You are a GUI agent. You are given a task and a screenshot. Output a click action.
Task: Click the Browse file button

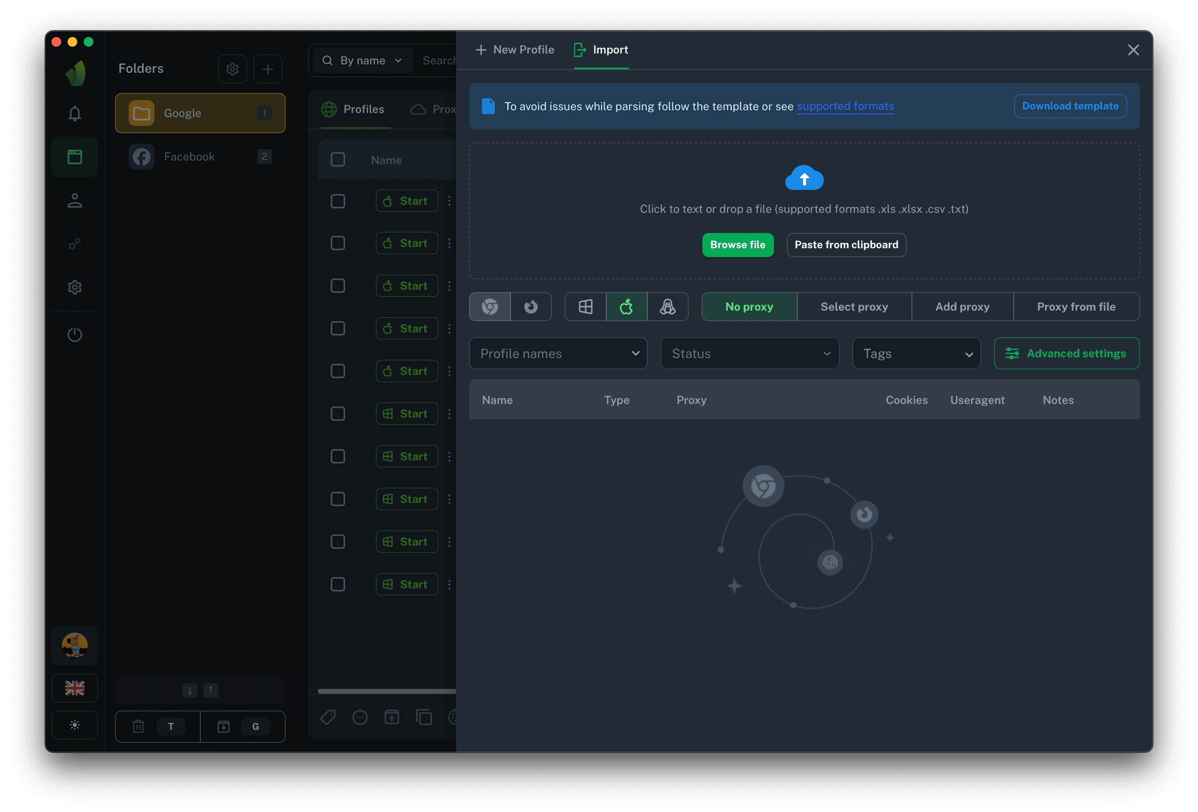737,245
